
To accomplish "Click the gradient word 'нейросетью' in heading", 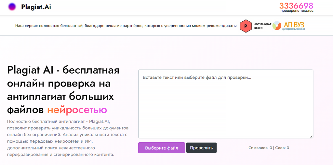I will coord(77,110).
